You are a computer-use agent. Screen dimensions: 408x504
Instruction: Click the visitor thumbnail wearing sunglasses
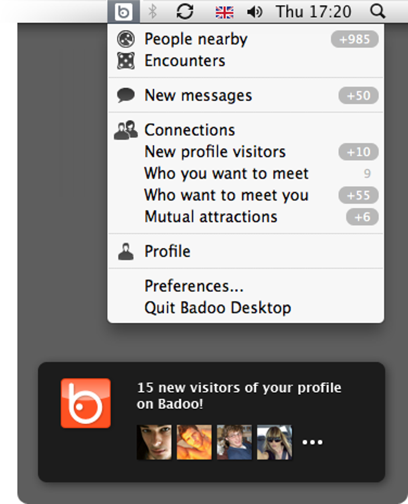(274, 442)
